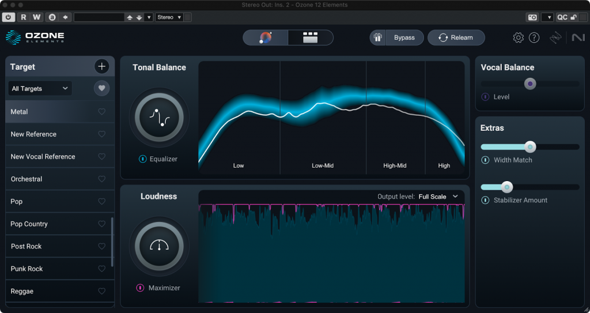The image size is (590, 313).
Task: Toggle the Equalizer power button
Action: pyautogui.click(x=142, y=159)
